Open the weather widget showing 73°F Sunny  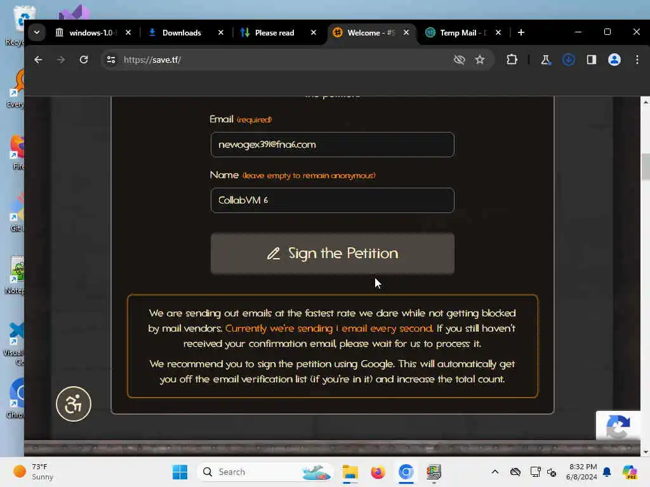[34, 472]
